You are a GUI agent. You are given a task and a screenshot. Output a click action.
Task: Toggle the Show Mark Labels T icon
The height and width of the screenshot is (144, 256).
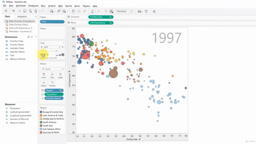106,11
